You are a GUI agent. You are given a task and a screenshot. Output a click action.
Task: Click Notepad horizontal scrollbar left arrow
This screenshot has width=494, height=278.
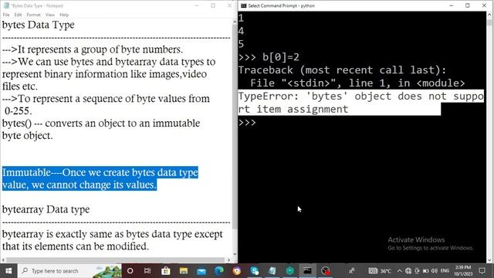[x=3, y=260]
